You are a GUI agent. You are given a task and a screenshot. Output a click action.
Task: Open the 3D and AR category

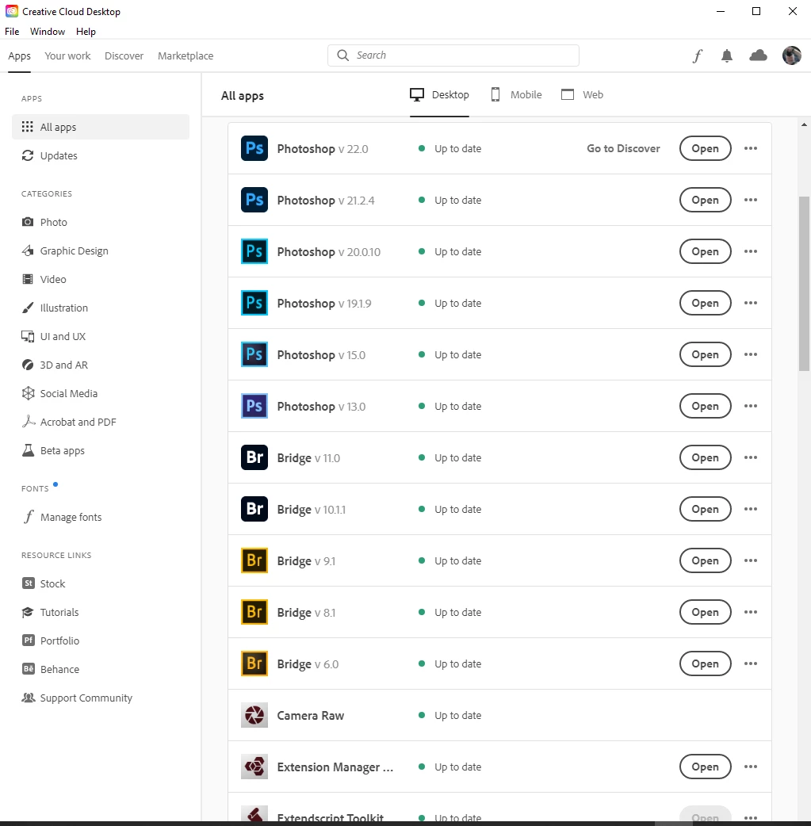pos(54,365)
